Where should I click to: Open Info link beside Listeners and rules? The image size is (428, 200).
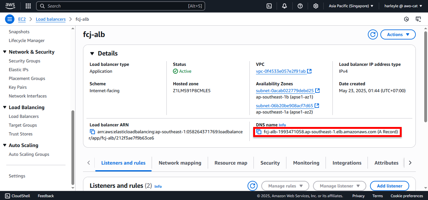click(x=158, y=187)
